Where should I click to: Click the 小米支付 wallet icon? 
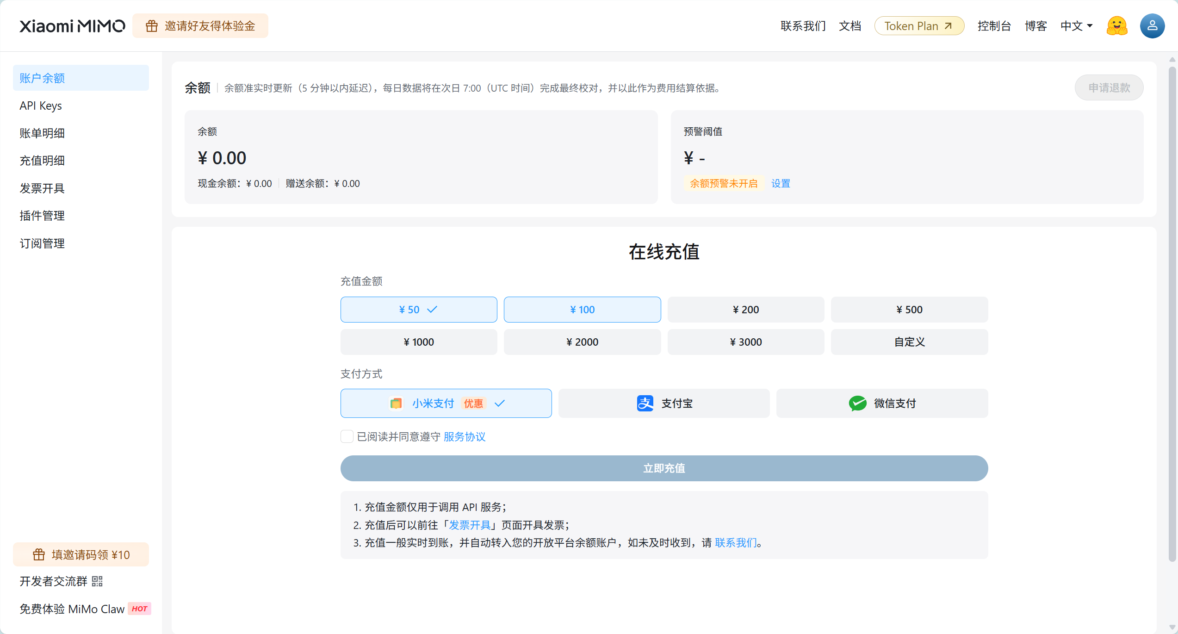396,404
